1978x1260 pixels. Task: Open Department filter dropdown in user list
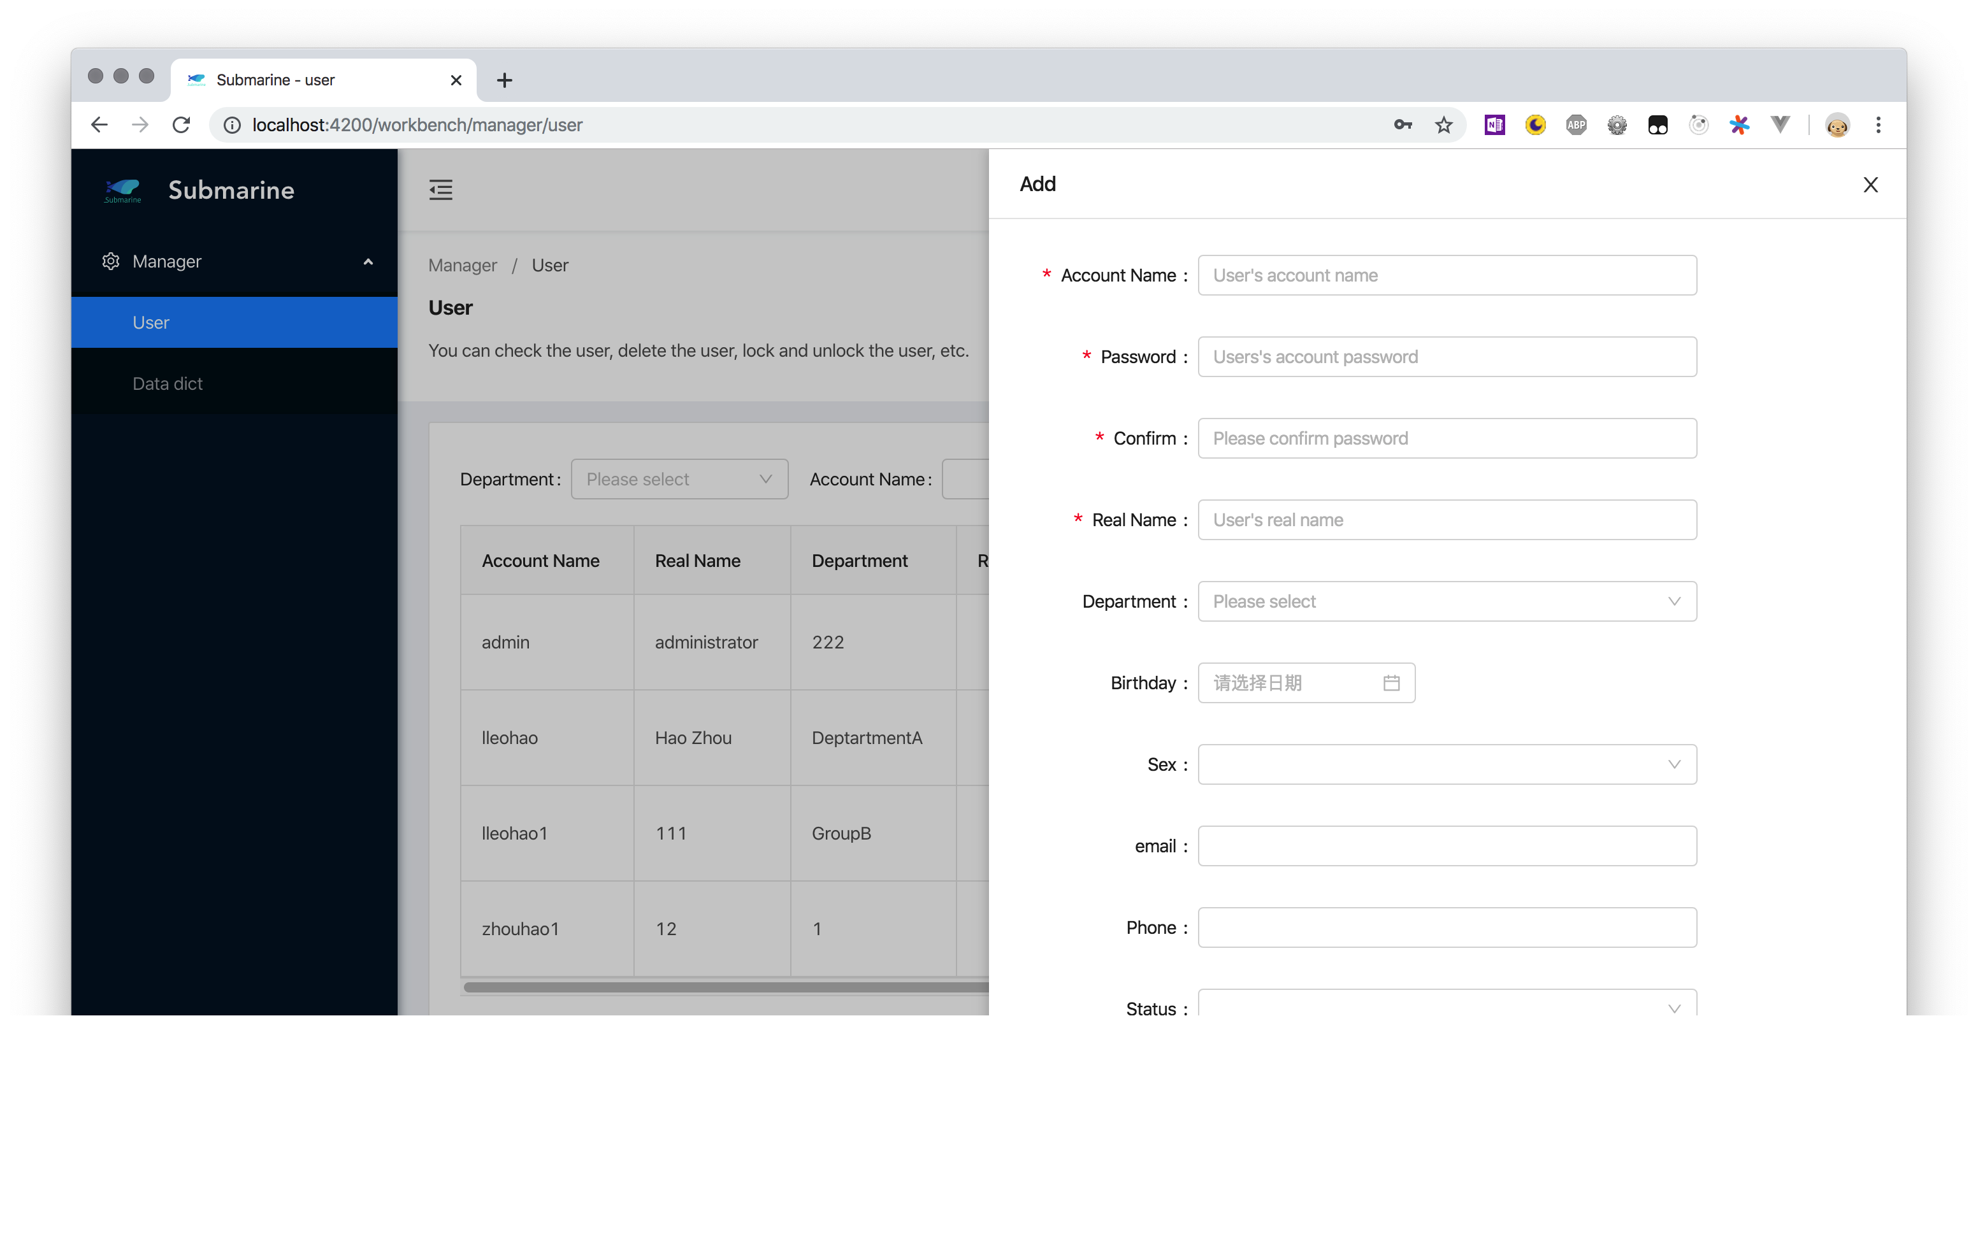[679, 479]
